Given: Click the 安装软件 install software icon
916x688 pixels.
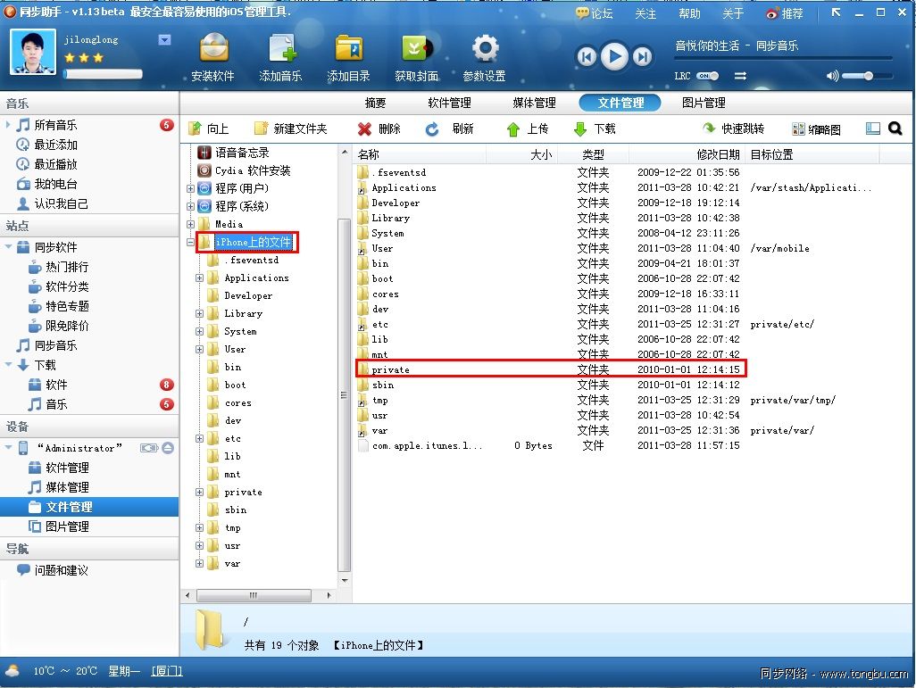Looking at the screenshot, I should pyautogui.click(x=213, y=48).
